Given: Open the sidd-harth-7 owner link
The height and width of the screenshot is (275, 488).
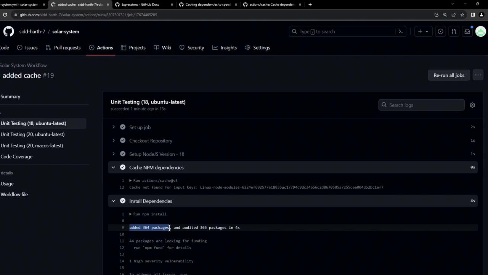Looking at the screenshot, I should click(x=32, y=32).
